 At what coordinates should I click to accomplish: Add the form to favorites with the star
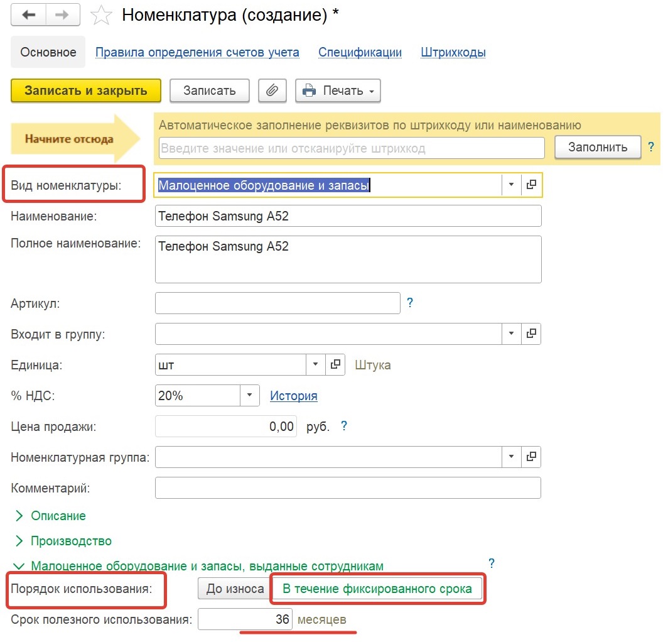click(x=102, y=15)
